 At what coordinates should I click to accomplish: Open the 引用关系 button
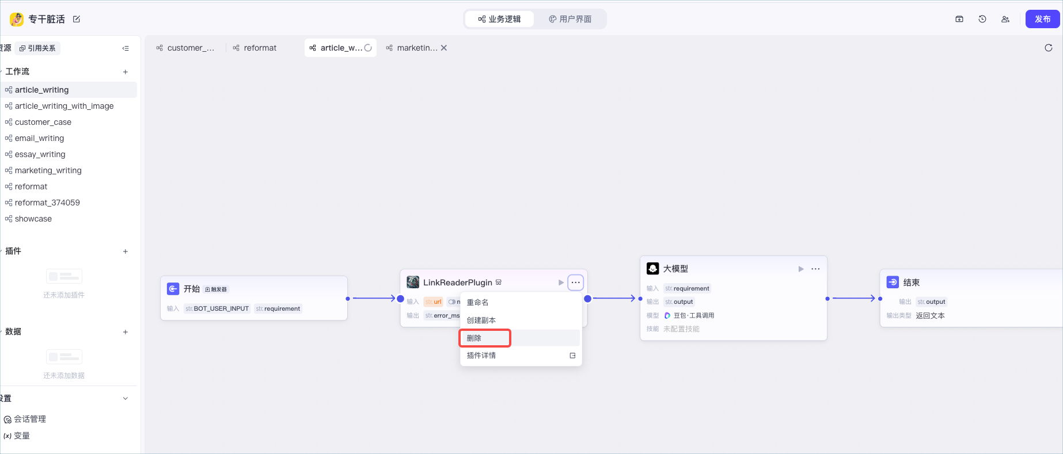pos(37,48)
